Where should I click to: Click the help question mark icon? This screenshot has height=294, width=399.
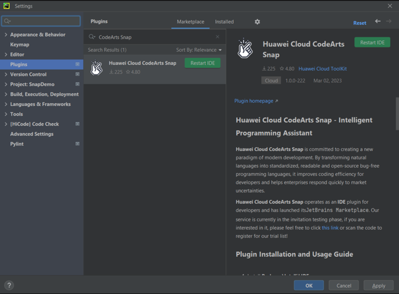click(x=9, y=285)
